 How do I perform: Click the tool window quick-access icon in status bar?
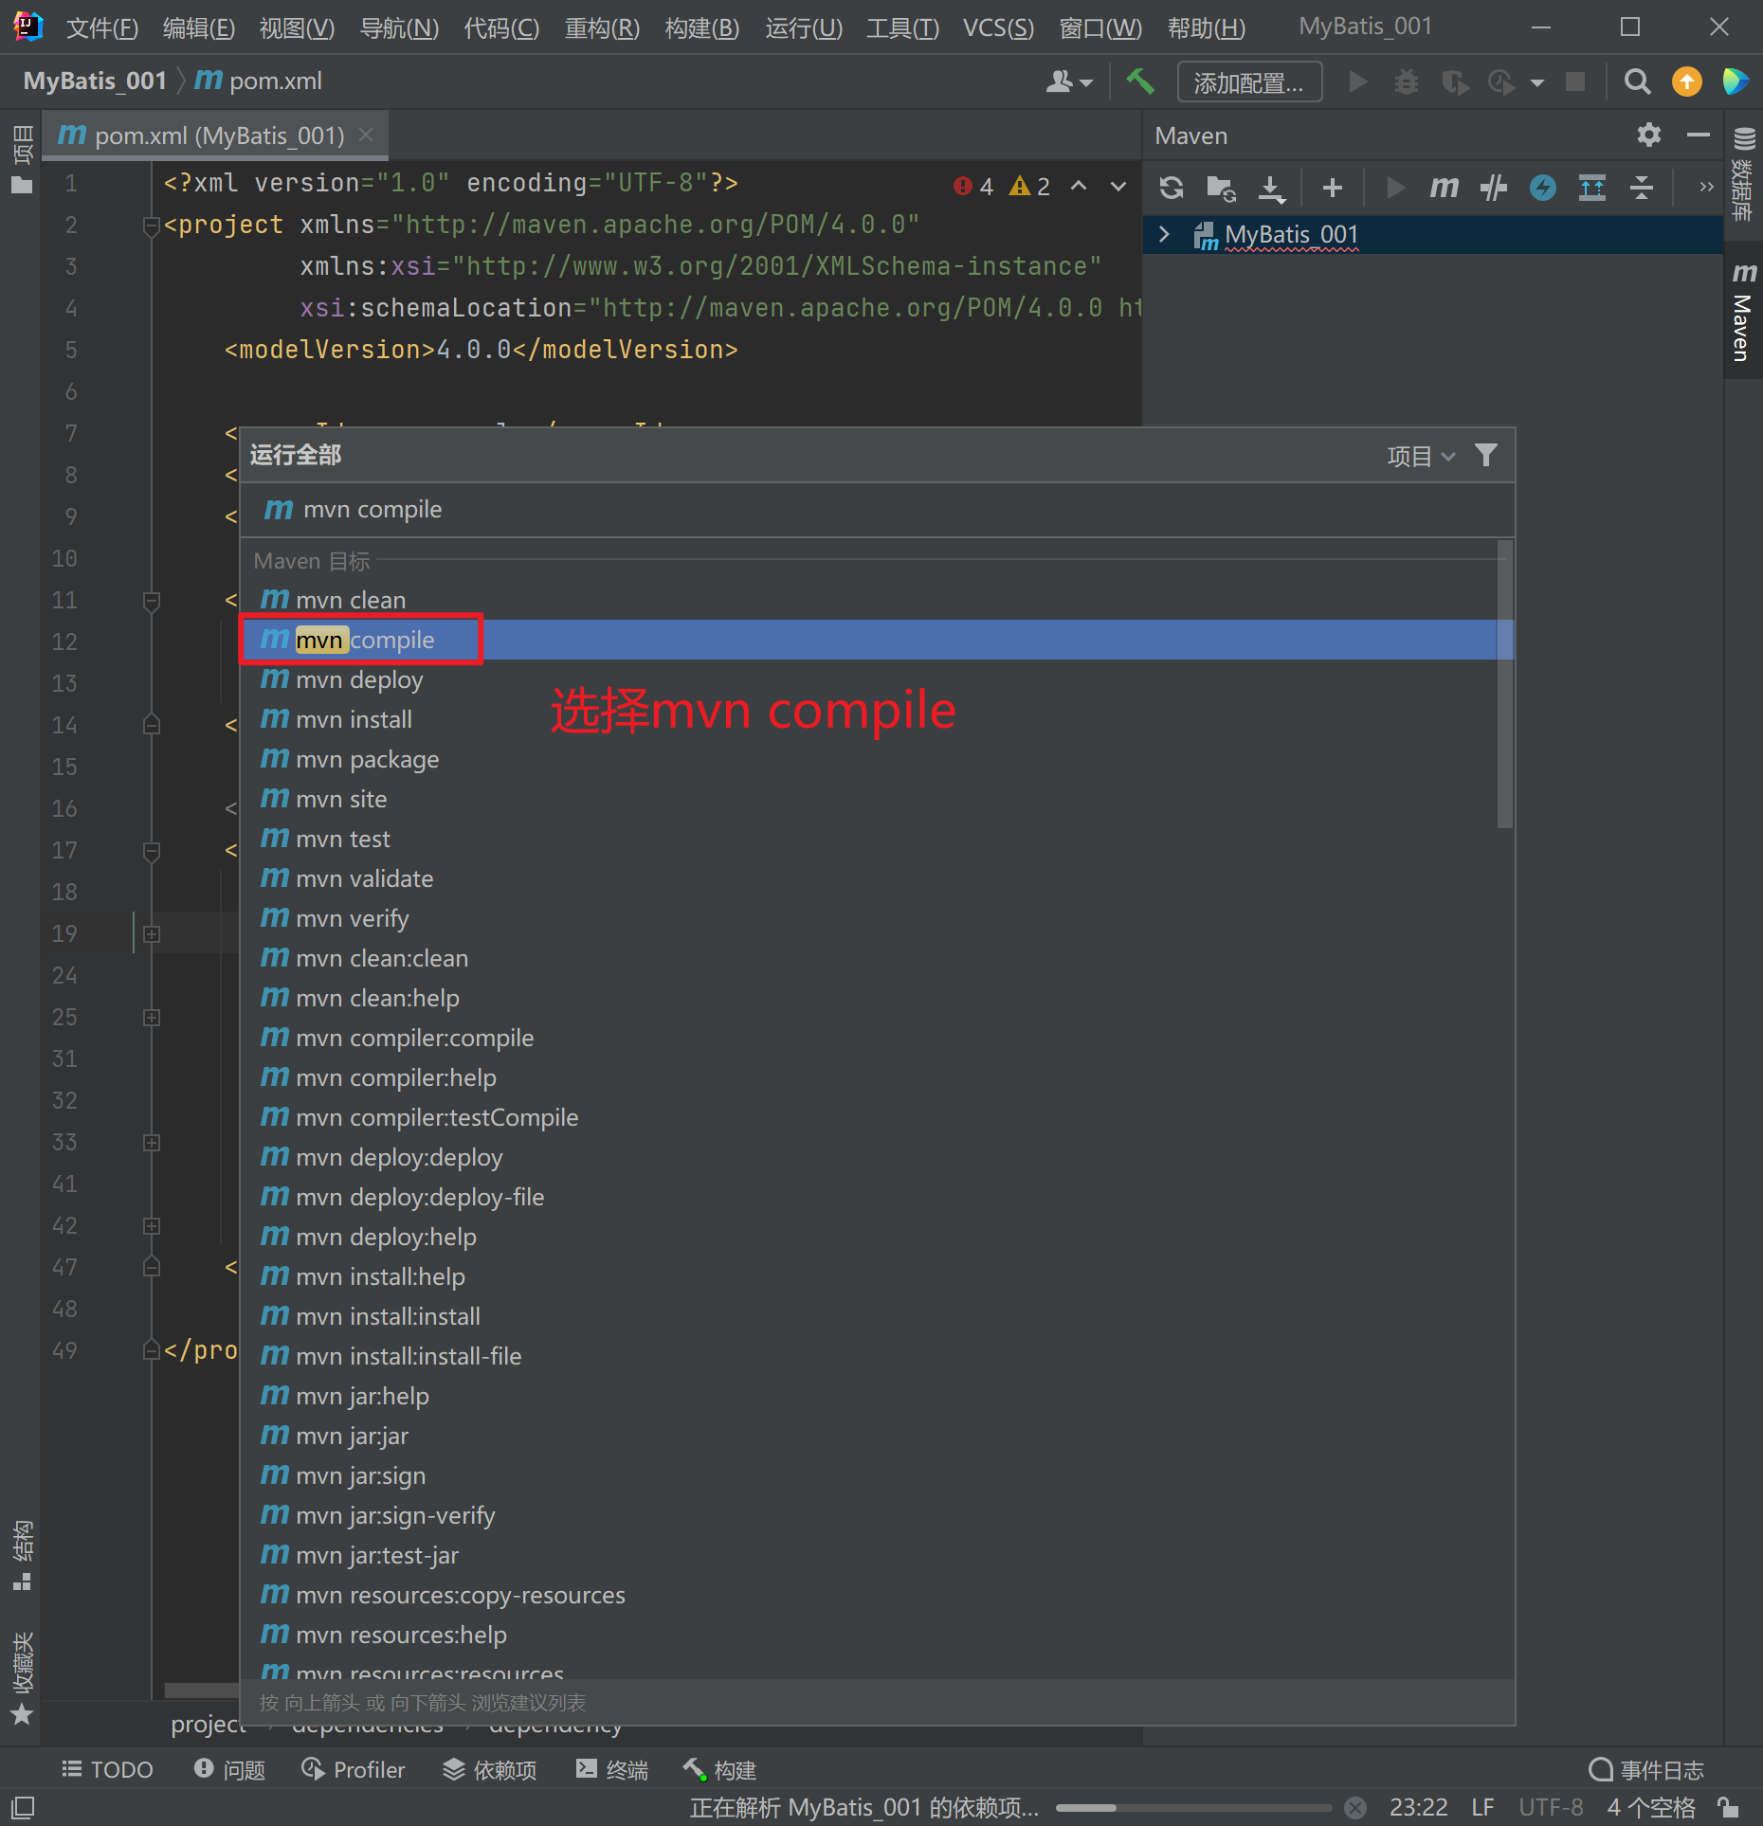click(24, 1807)
